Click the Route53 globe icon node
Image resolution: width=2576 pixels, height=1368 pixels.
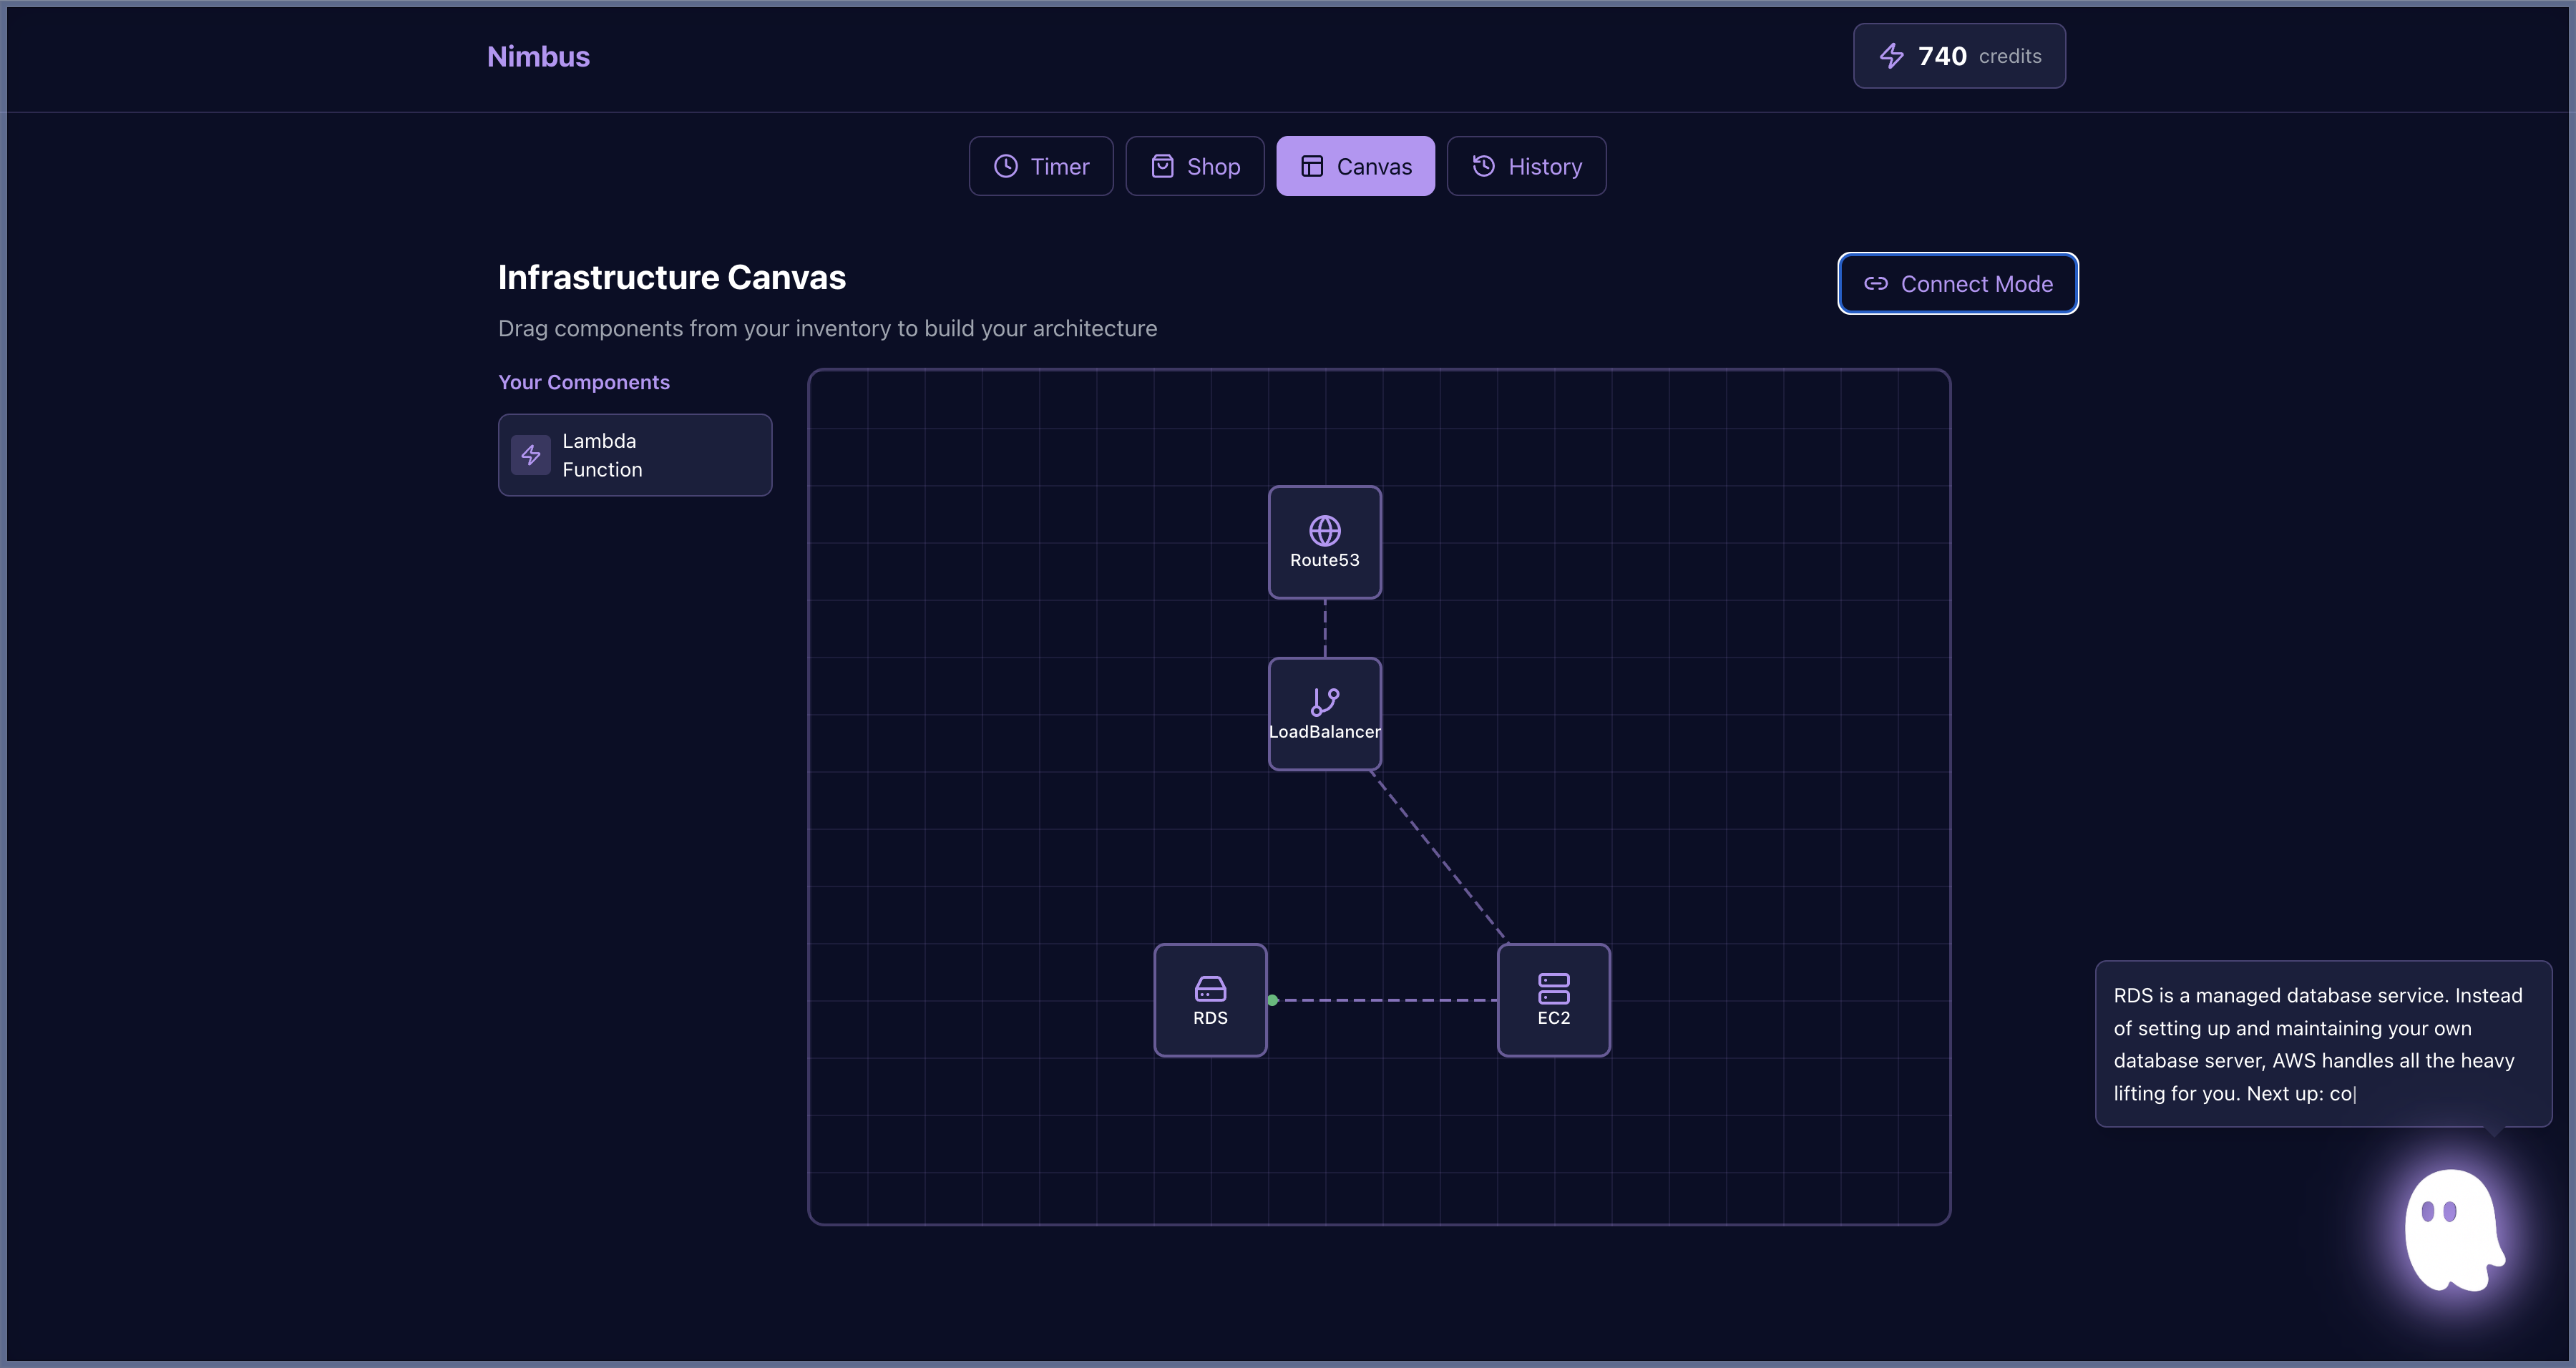[x=1324, y=530]
